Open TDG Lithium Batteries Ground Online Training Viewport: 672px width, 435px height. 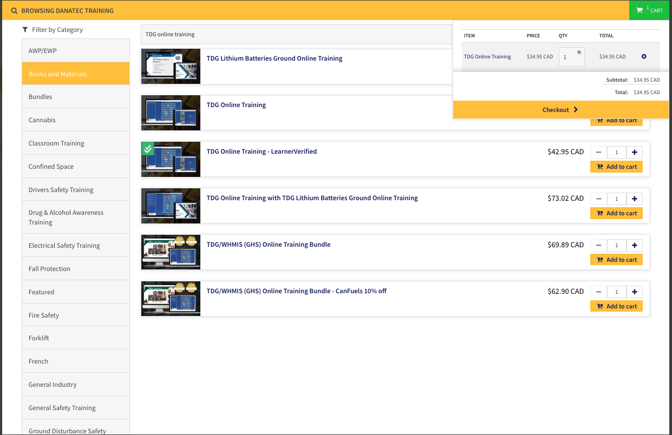[x=275, y=58]
